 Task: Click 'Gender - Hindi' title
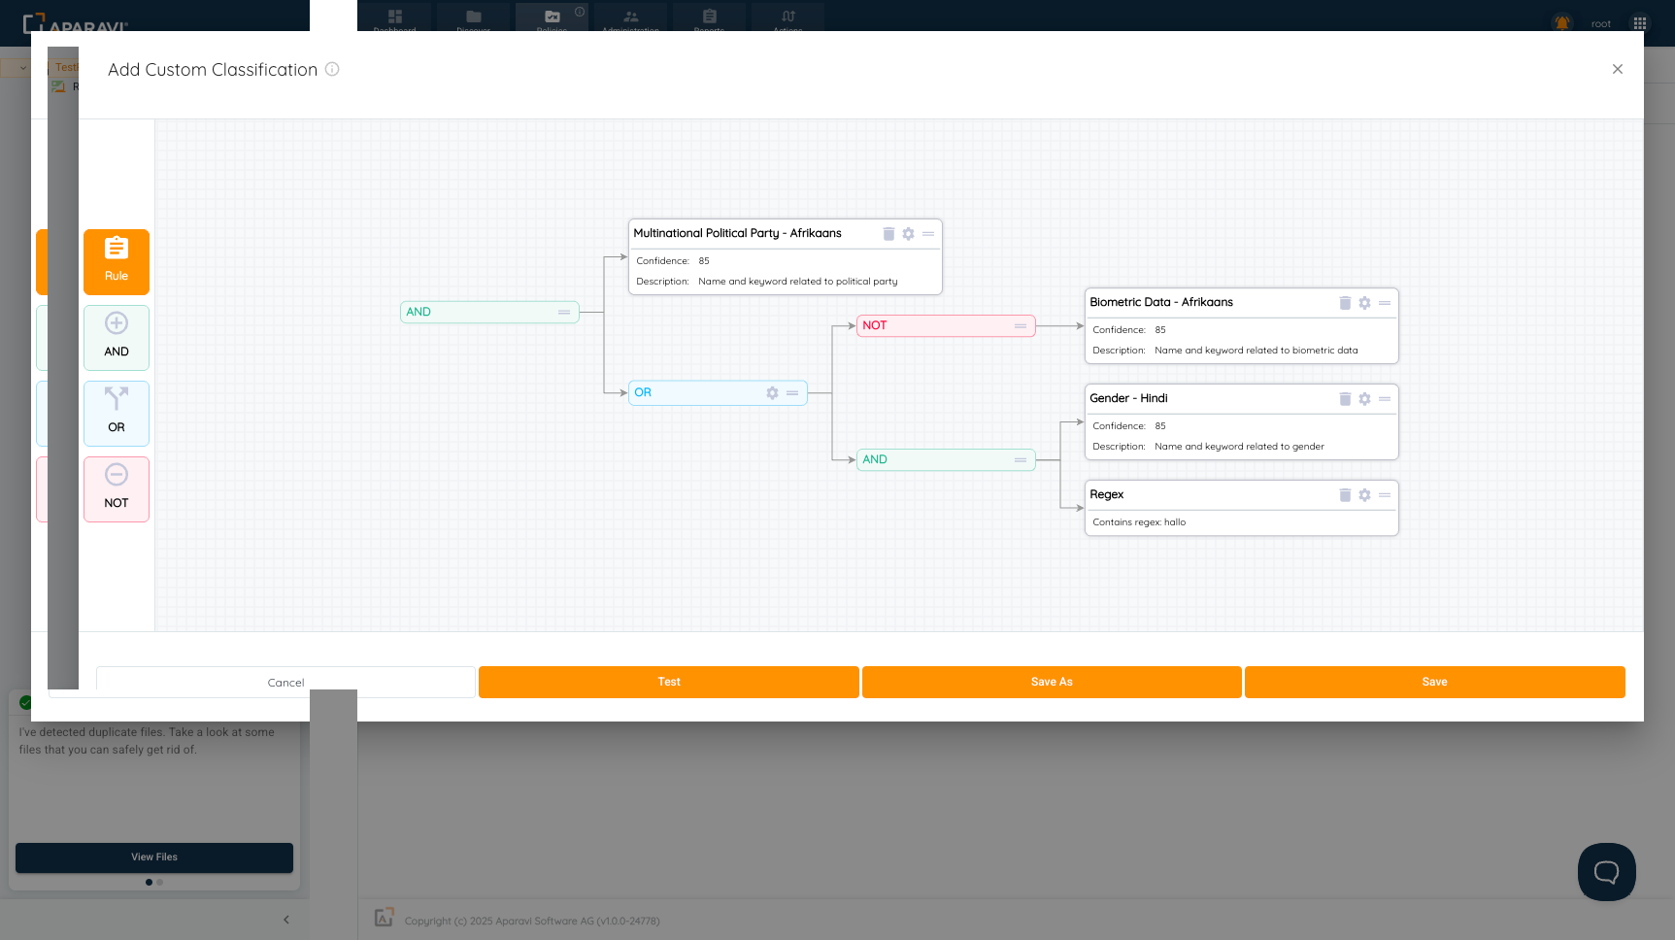(1128, 399)
